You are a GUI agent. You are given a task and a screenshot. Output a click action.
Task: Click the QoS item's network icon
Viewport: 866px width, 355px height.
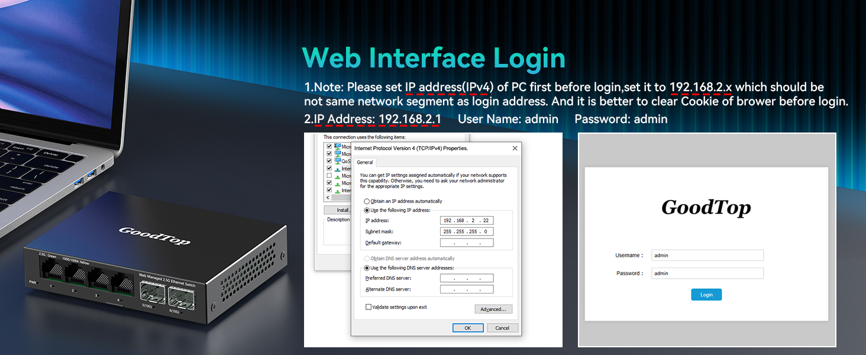pos(338,161)
